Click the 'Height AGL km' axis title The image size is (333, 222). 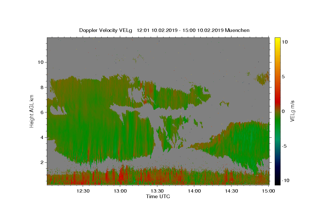[x=32, y=111]
